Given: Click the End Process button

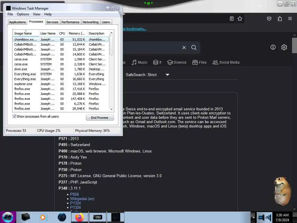Looking at the screenshot, I should pyautogui.click(x=100, y=118).
